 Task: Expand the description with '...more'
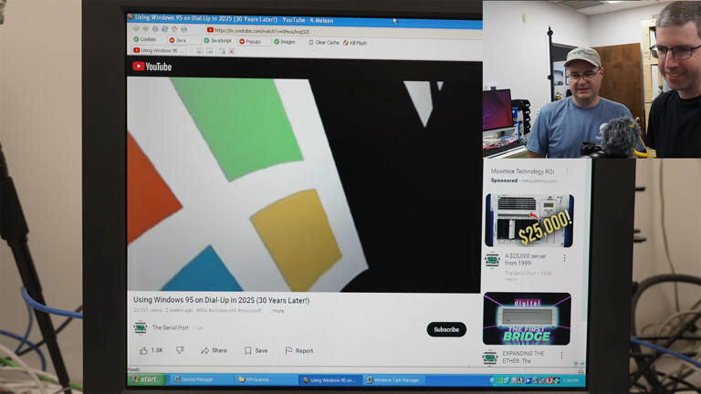277,310
